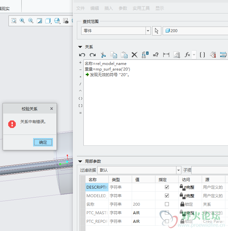Click the Zoom In magnifier icon

click(x=22, y=21)
